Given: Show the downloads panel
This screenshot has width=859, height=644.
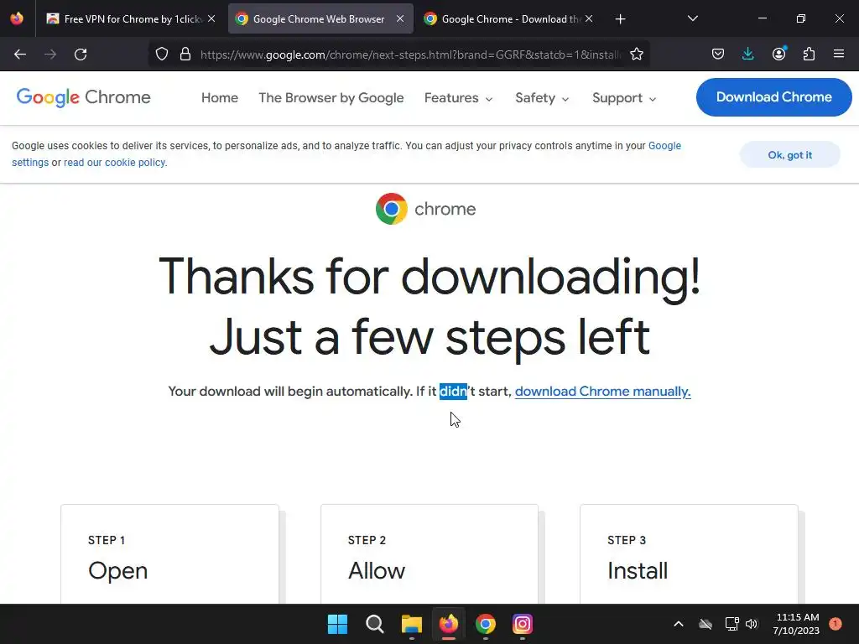Looking at the screenshot, I should (x=747, y=55).
